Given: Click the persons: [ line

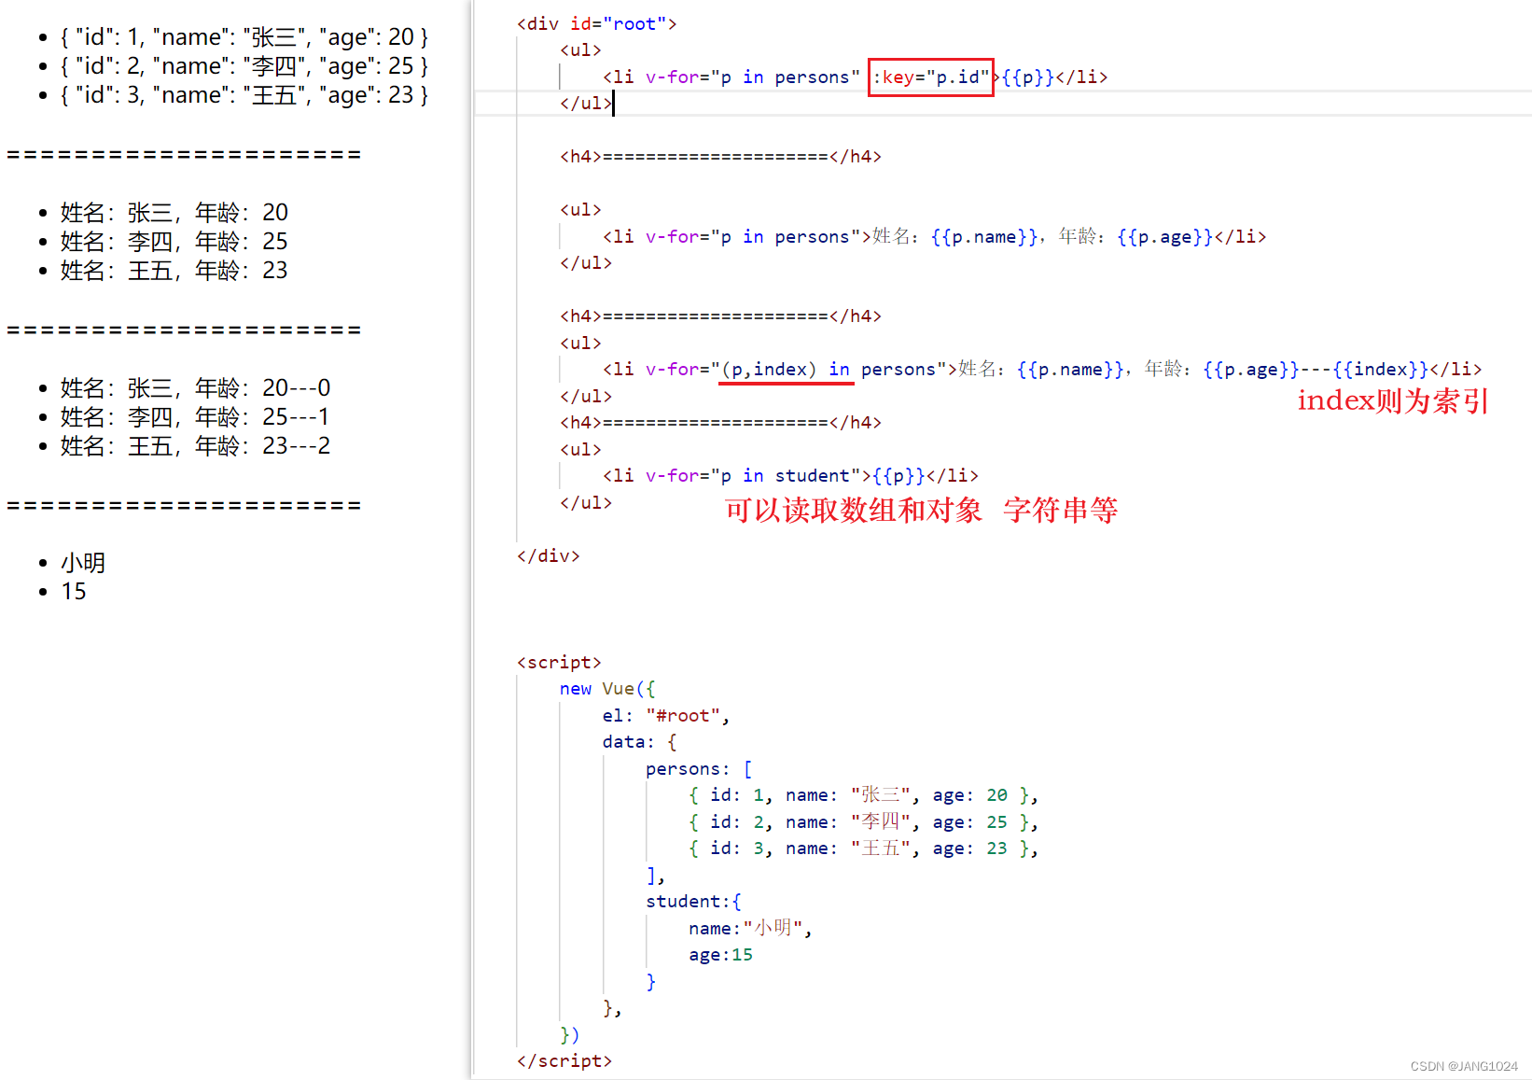Looking at the screenshot, I should (x=699, y=769).
